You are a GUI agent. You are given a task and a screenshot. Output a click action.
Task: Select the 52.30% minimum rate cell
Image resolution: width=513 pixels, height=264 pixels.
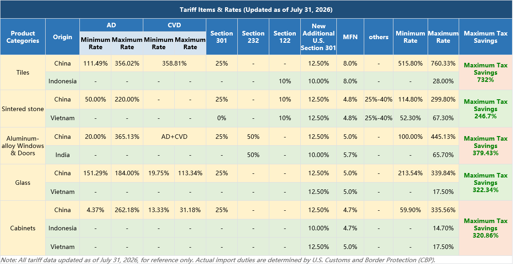410,118
